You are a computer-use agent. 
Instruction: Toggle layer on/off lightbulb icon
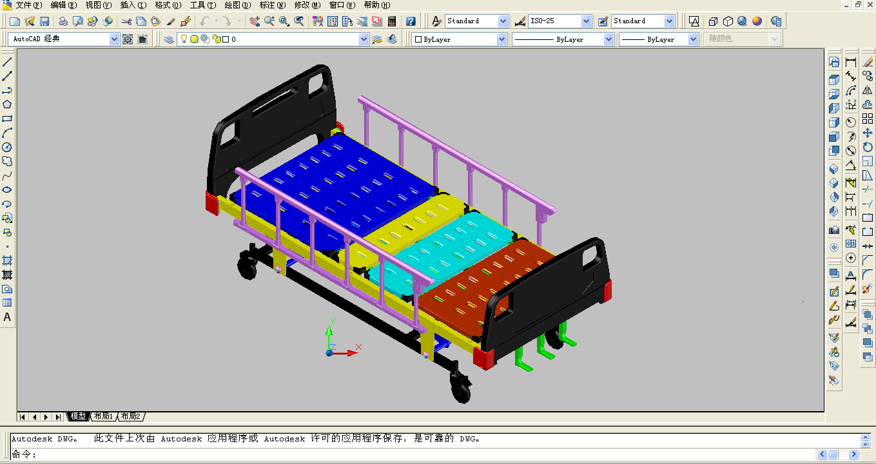[x=183, y=39]
